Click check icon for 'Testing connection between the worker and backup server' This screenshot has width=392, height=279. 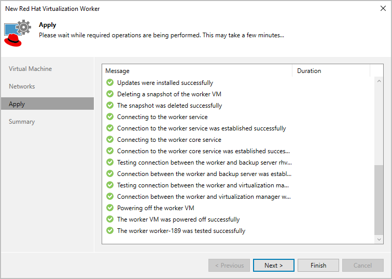tap(110, 162)
